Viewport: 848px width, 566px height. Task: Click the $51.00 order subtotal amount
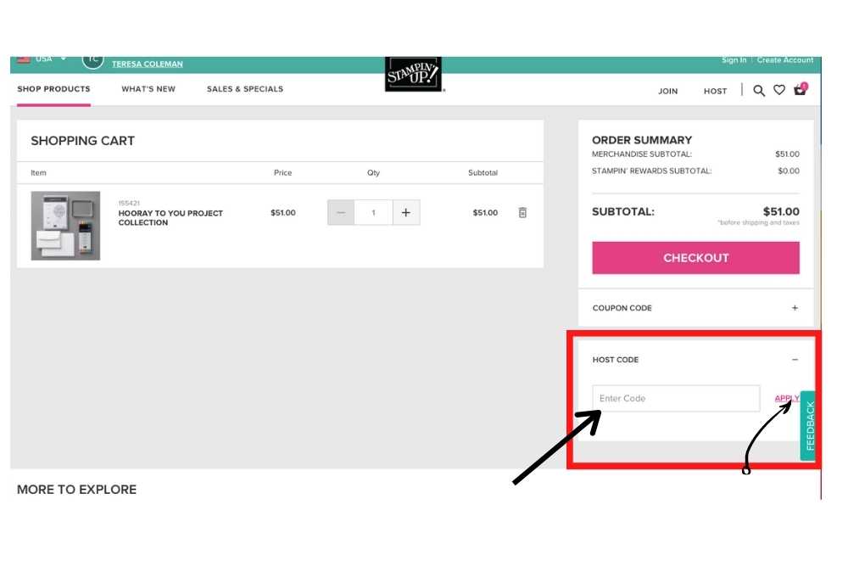click(x=781, y=211)
